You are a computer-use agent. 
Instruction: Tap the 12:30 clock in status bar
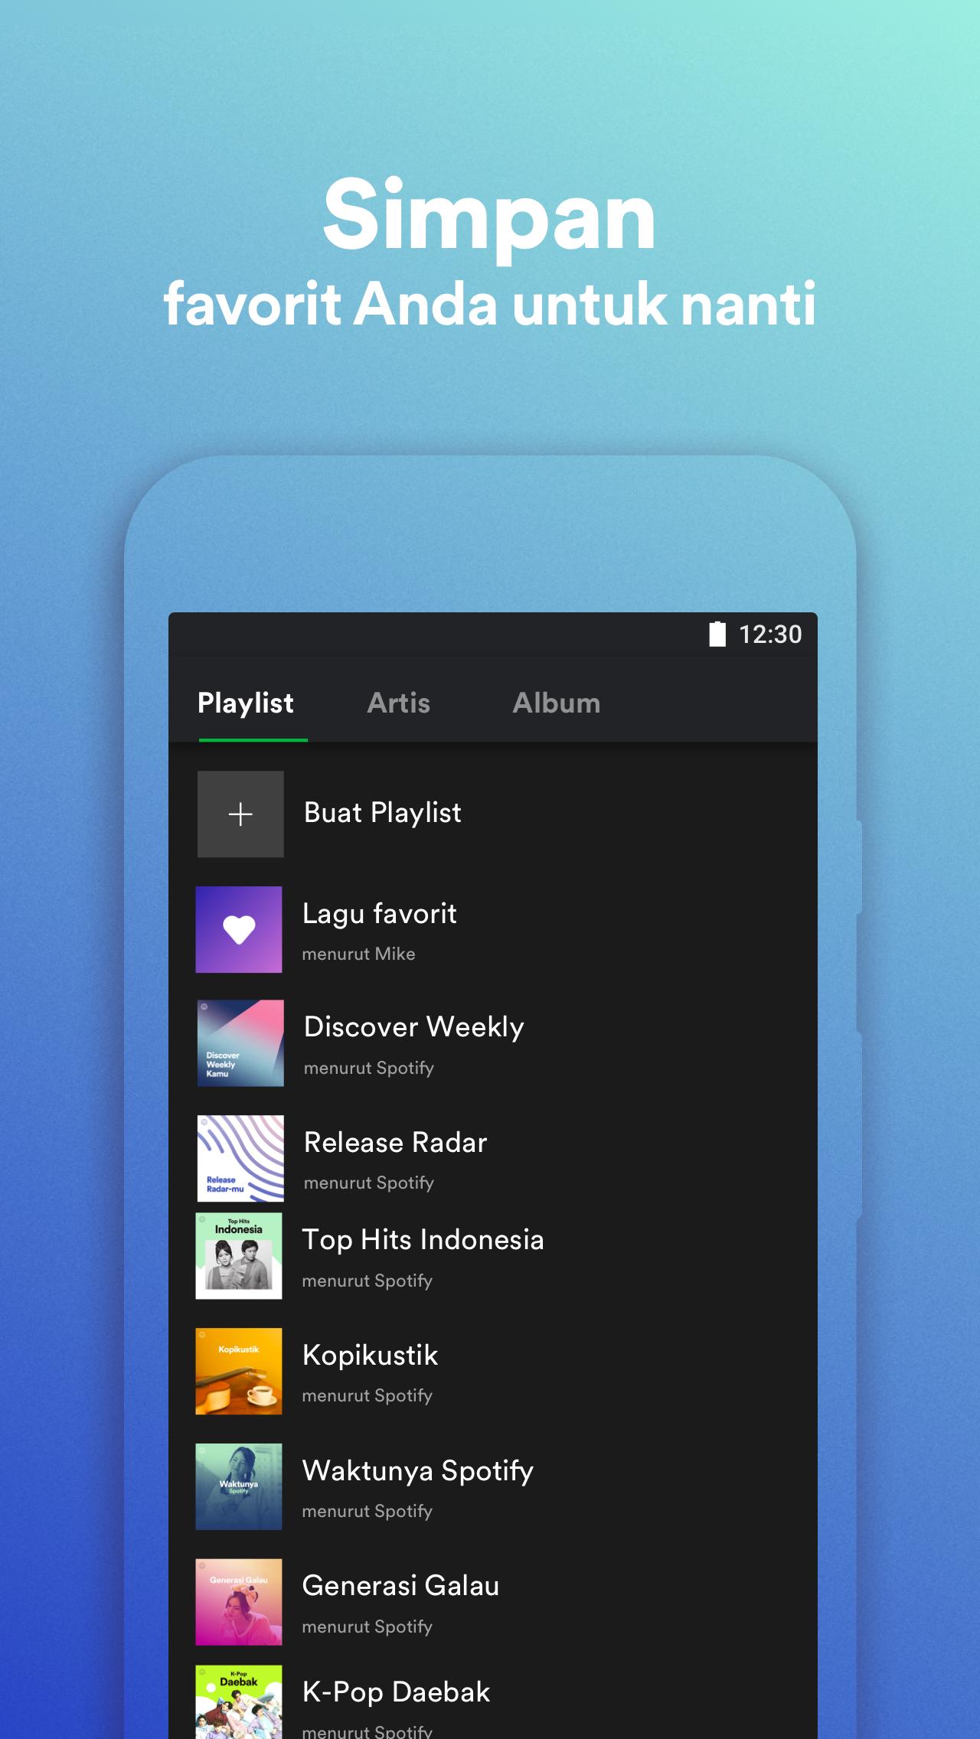pyautogui.click(x=770, y=634)
